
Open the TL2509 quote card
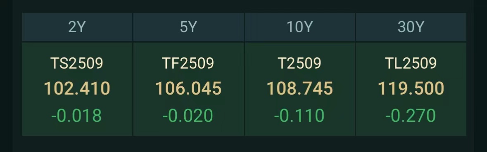click(411, 89)
